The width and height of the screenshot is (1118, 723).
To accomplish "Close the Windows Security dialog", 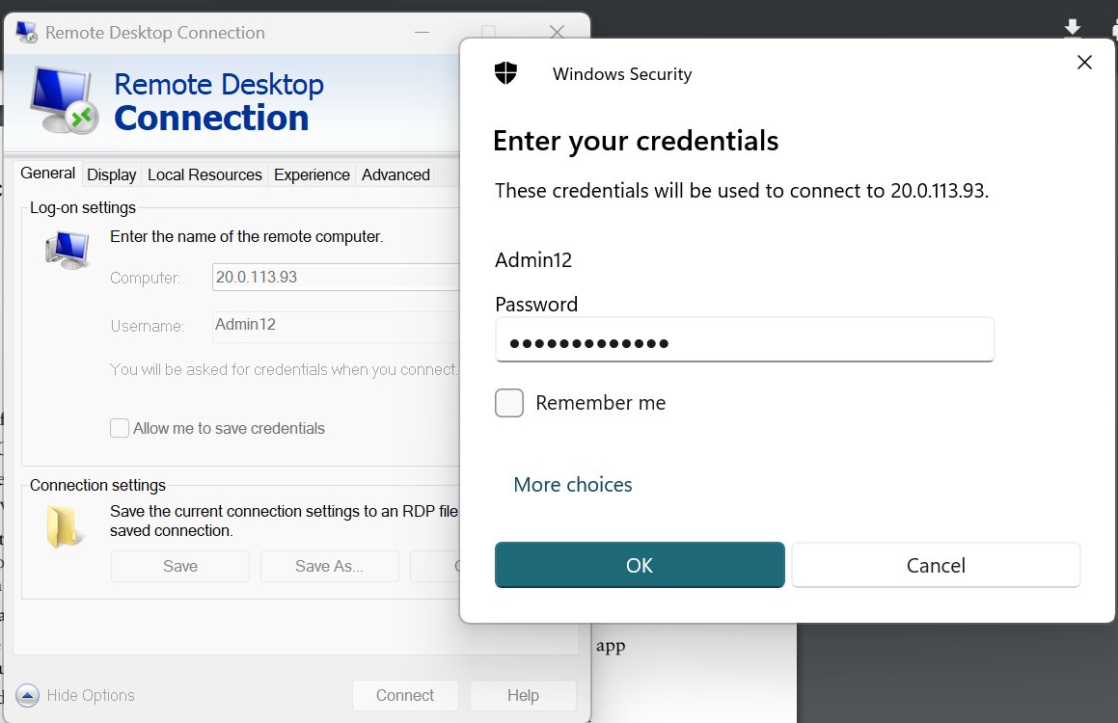I will (1084, 63).
